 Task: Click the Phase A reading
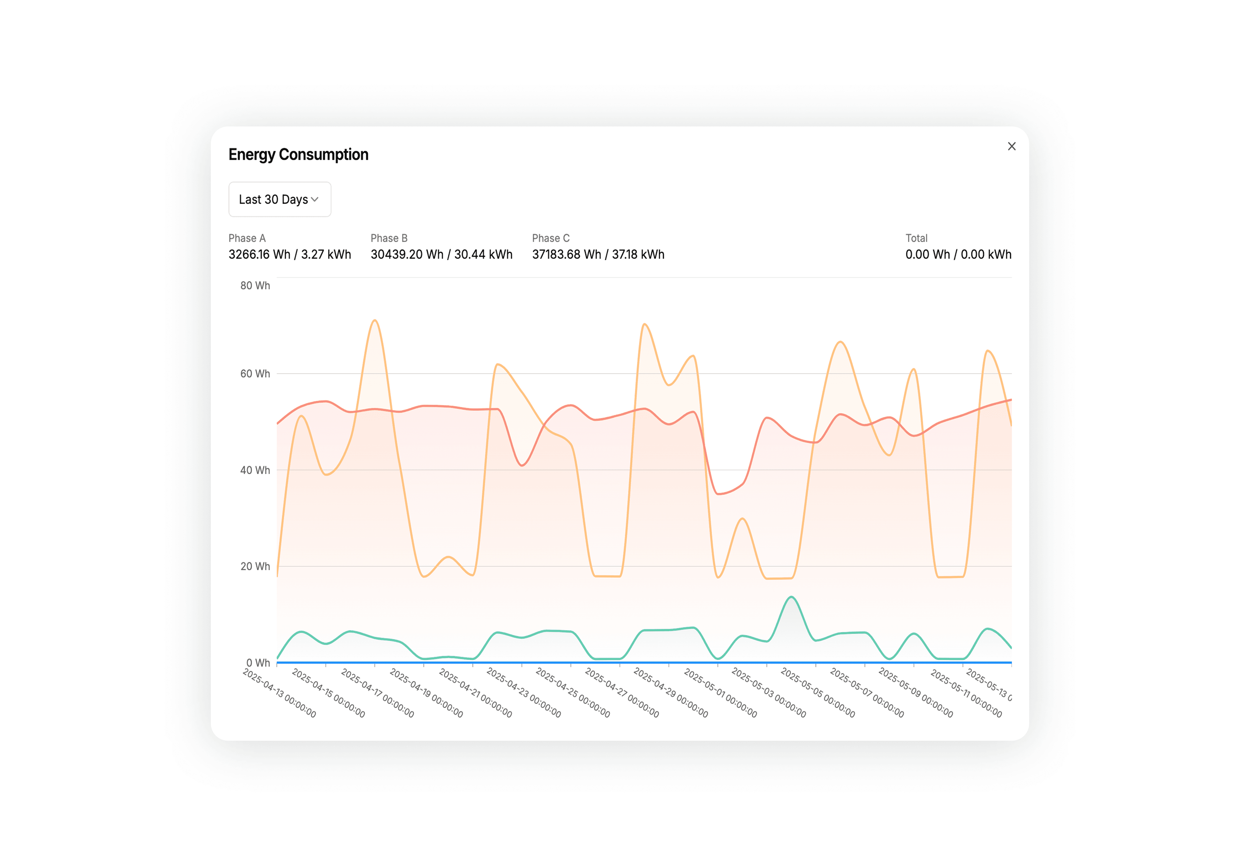pos(289,254)
